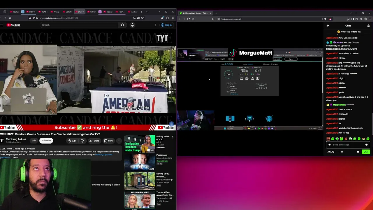List all tabs in the Kick browser window
The image size is (373, 210).
(351, 13)
